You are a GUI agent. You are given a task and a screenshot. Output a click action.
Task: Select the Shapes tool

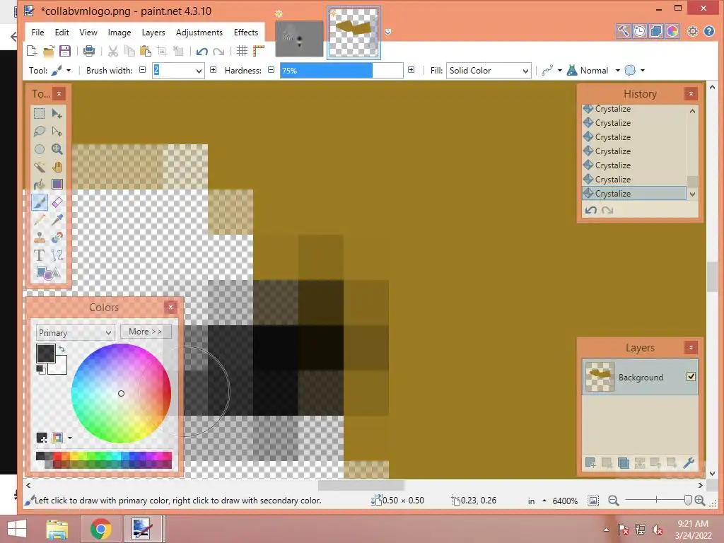(x=48, y=273)
